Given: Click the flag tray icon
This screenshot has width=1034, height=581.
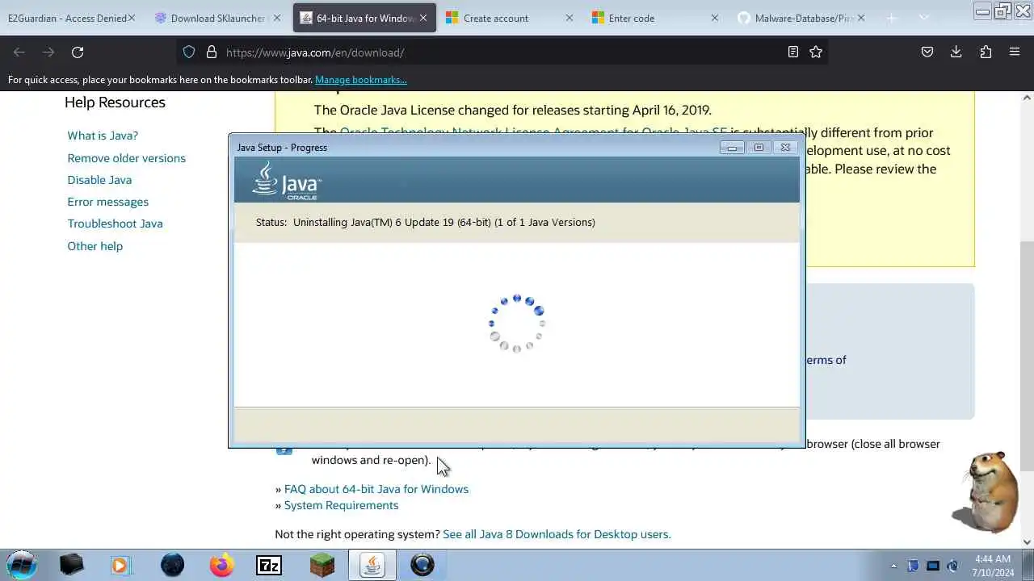Looking at the screenshot, I should [x=913, y=566].
